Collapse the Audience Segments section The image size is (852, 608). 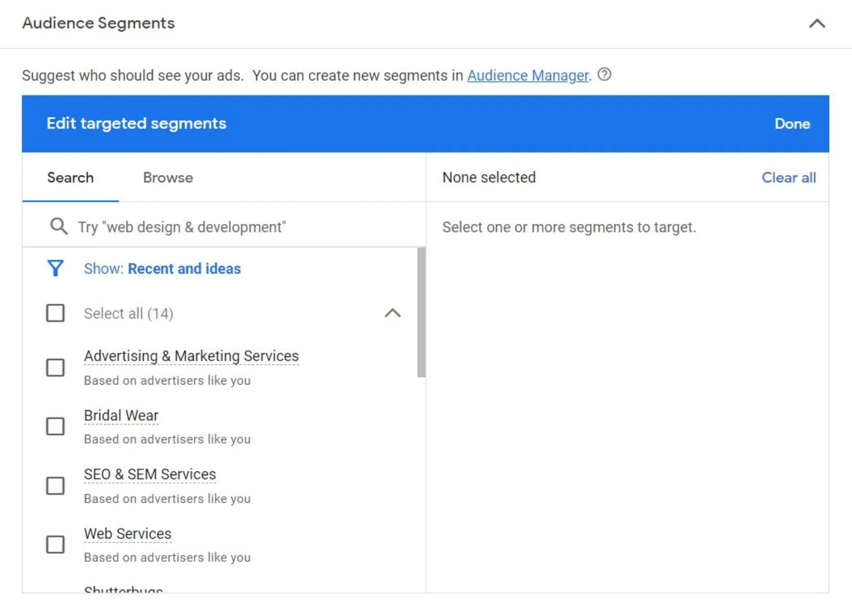pyautogui.click(x=817, y=23)
